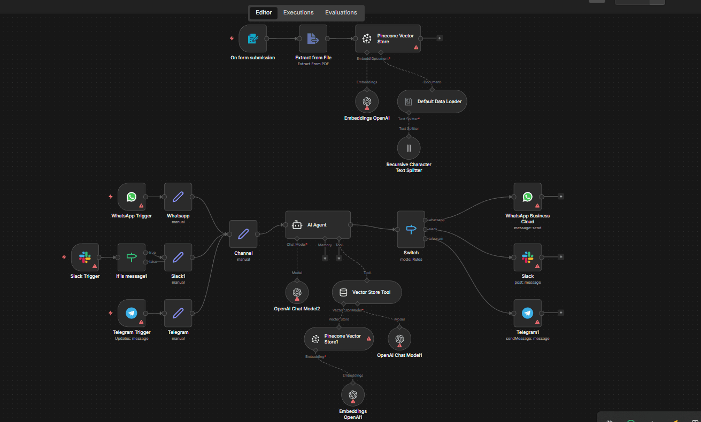Click the 'Updates: message' label under Telegram Trigger
Screen dimensions: 701x422
tap(132, 338)
